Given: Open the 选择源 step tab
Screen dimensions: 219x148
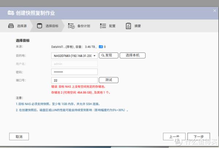Looking at the screenshot, I should (18, 26).
